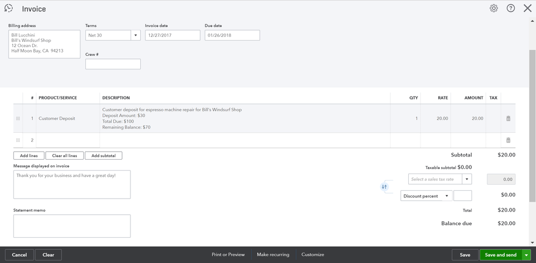Click the line 1 description text

click(x=172, y=118)
